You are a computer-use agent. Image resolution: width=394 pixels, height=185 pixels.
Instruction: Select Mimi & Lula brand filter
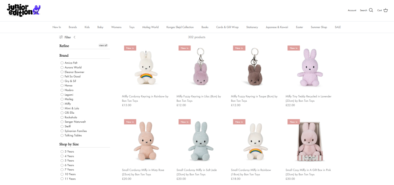click(70, 108)
